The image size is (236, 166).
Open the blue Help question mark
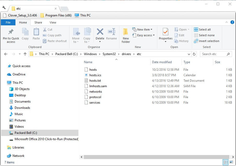pyautogui.click(x=232, y=22)
